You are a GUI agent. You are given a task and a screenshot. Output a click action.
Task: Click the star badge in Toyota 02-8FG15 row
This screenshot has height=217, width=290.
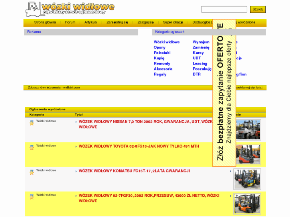(x=32, y=147)
